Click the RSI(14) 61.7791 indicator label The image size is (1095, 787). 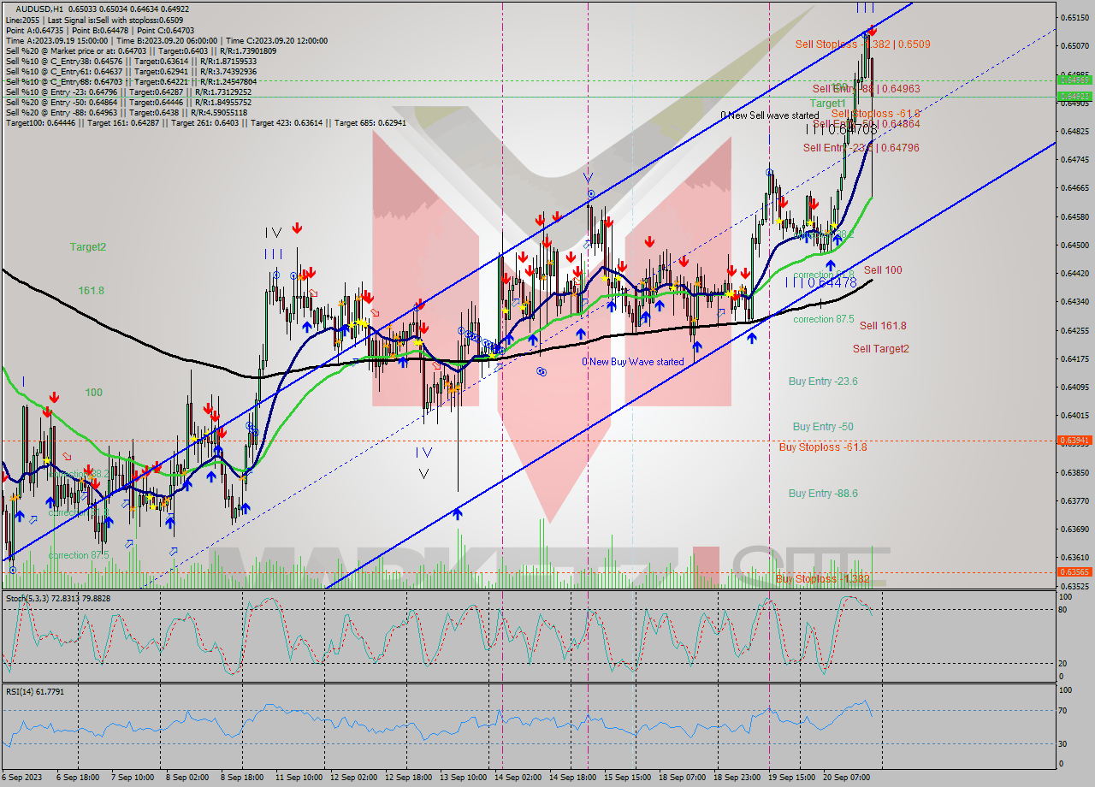coord(35,691)
